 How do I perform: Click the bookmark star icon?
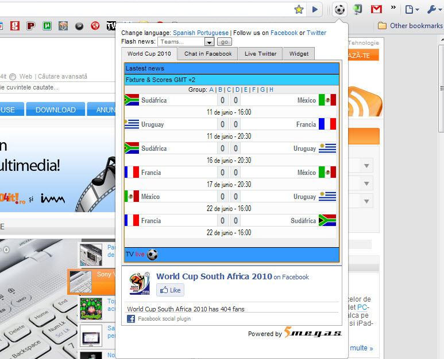point(299,10)
